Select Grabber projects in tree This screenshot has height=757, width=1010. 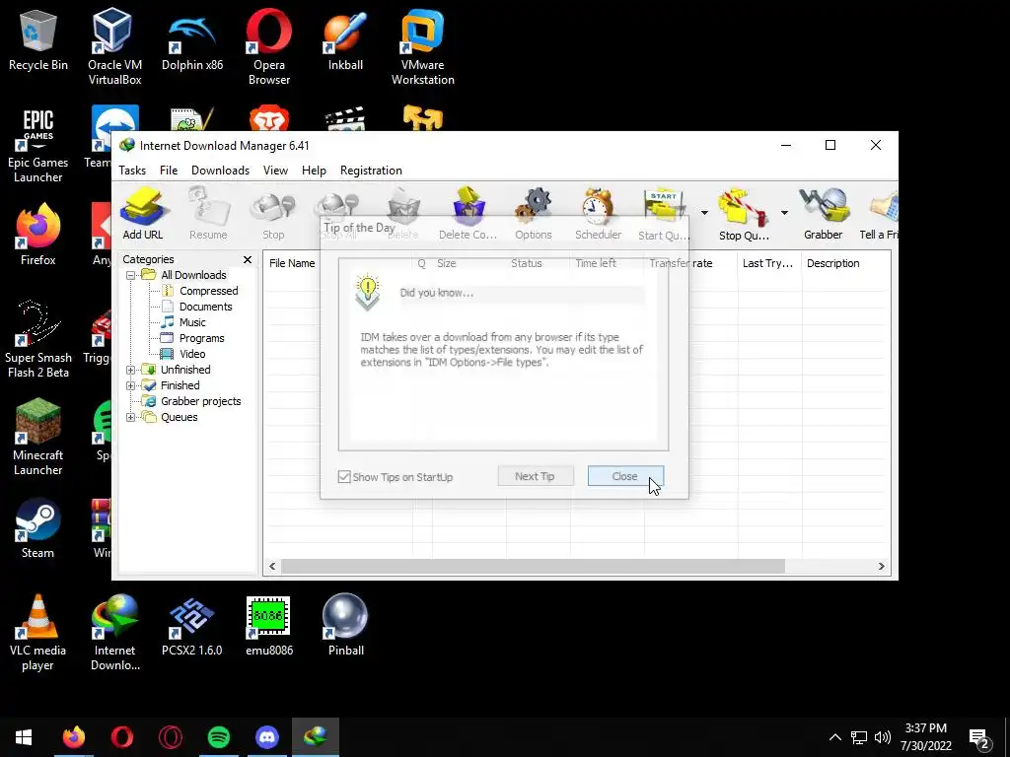pos(200,402)
